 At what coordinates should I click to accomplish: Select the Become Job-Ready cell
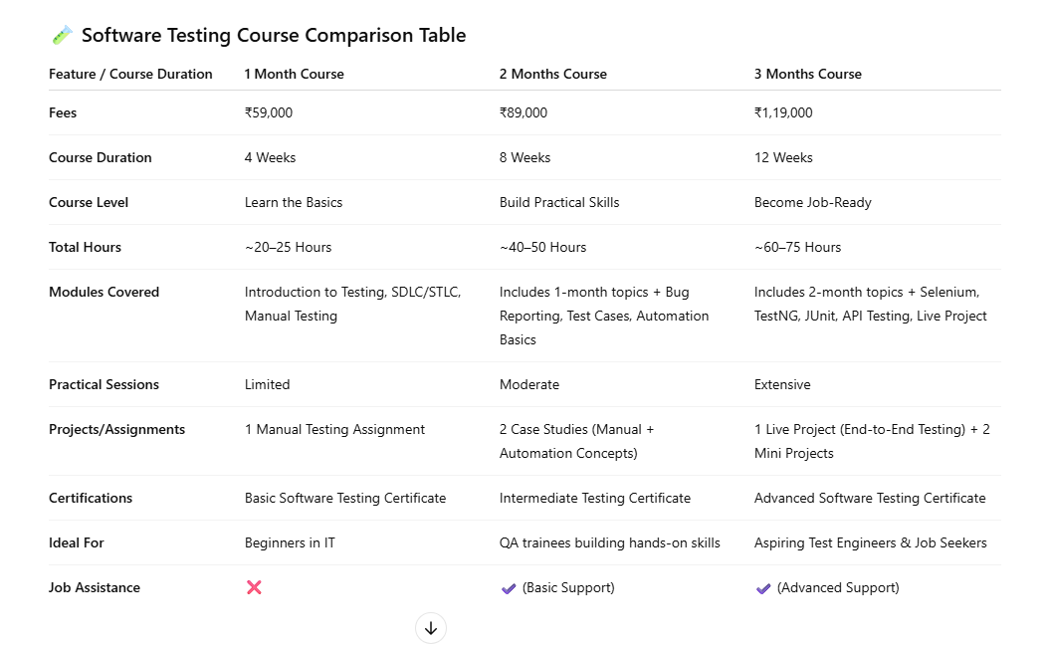(813, 202)
